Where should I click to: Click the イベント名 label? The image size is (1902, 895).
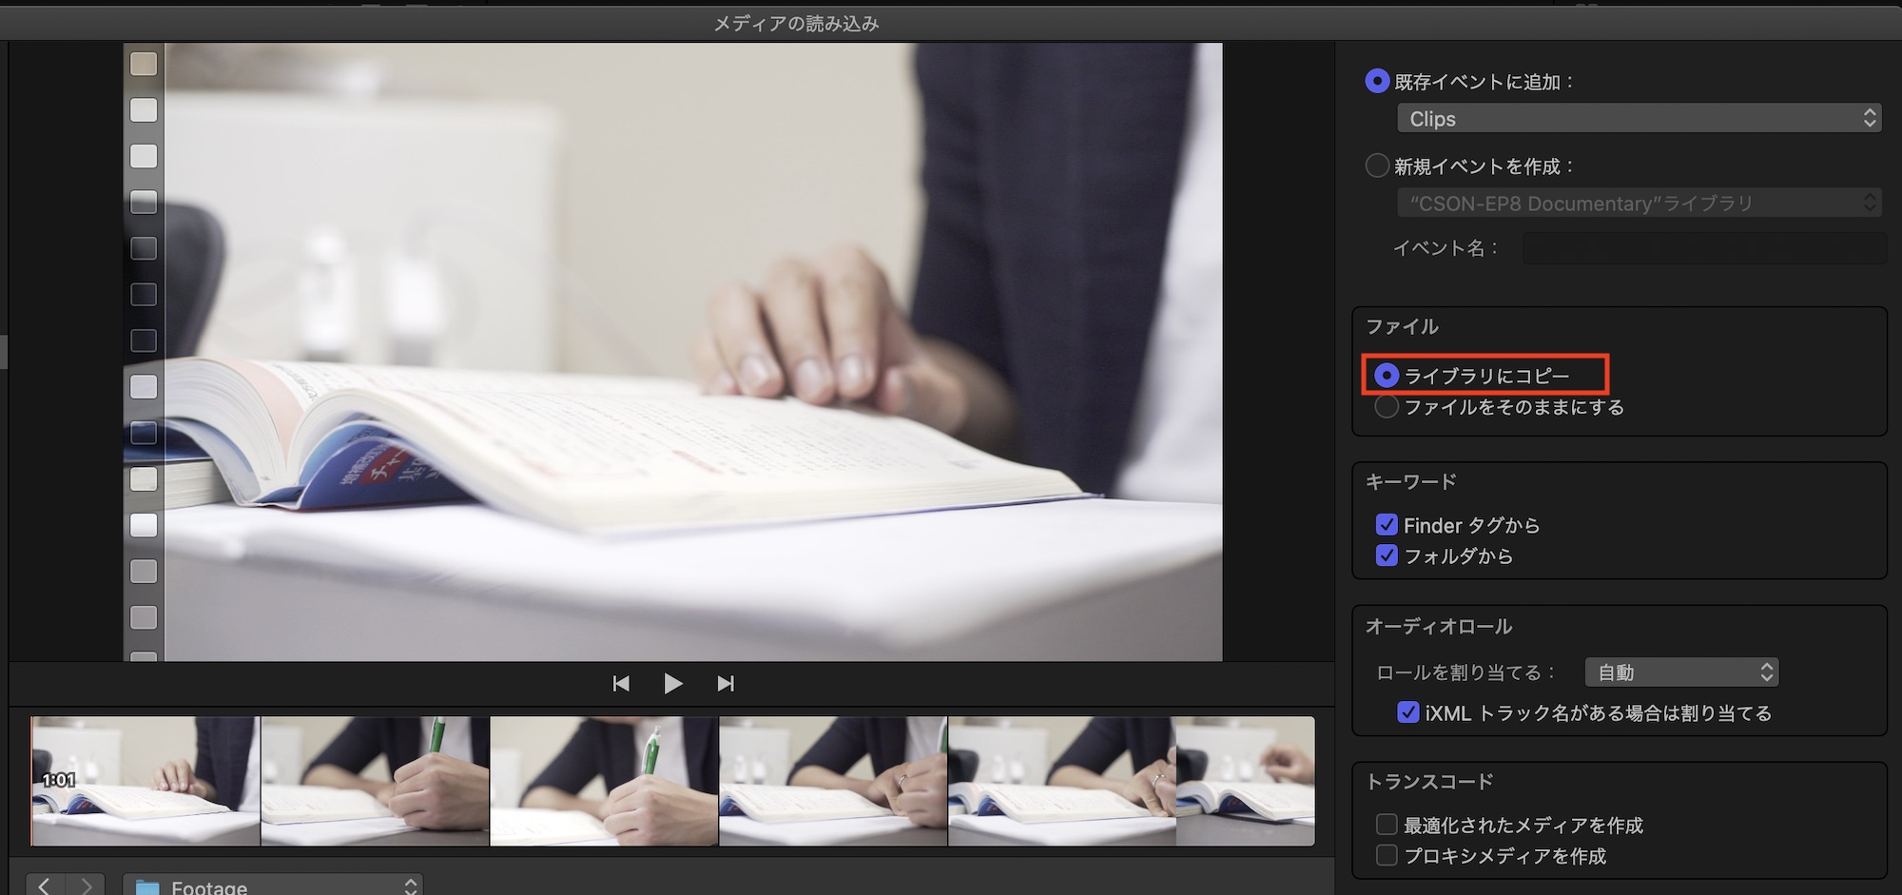(x=1446, y=248)
